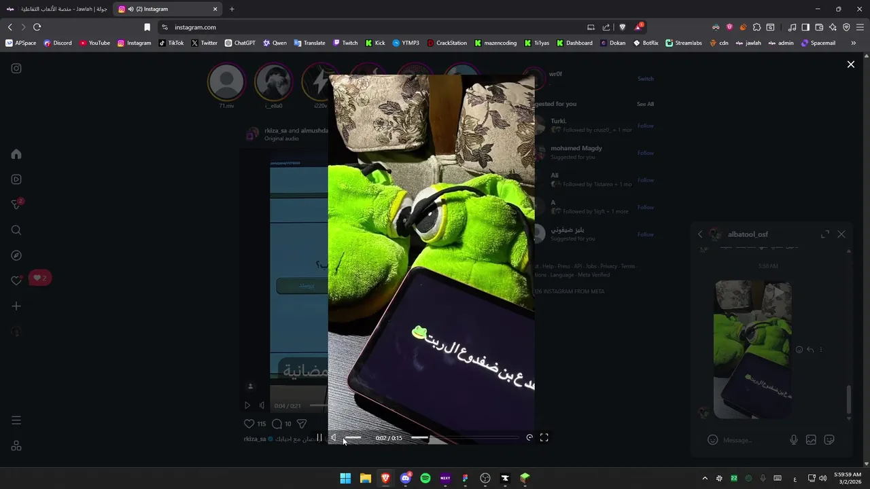Show hidden system tray icons
This screenshot has height=489, width=870.
click(705, 478)
